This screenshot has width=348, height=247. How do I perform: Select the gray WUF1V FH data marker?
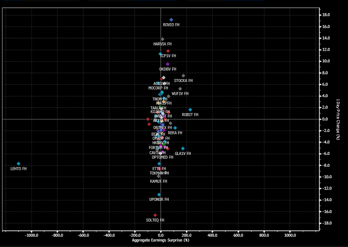[x=180, y=89]
